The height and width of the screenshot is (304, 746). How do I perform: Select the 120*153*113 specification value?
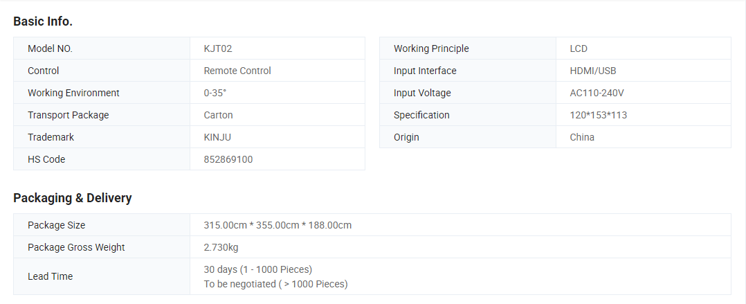(599, 115)
